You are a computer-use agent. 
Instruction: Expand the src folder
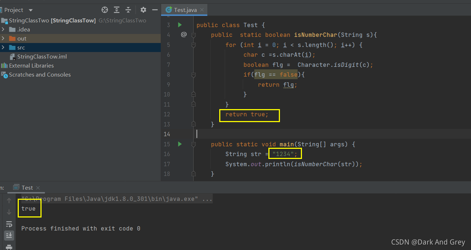pos(3,47)
